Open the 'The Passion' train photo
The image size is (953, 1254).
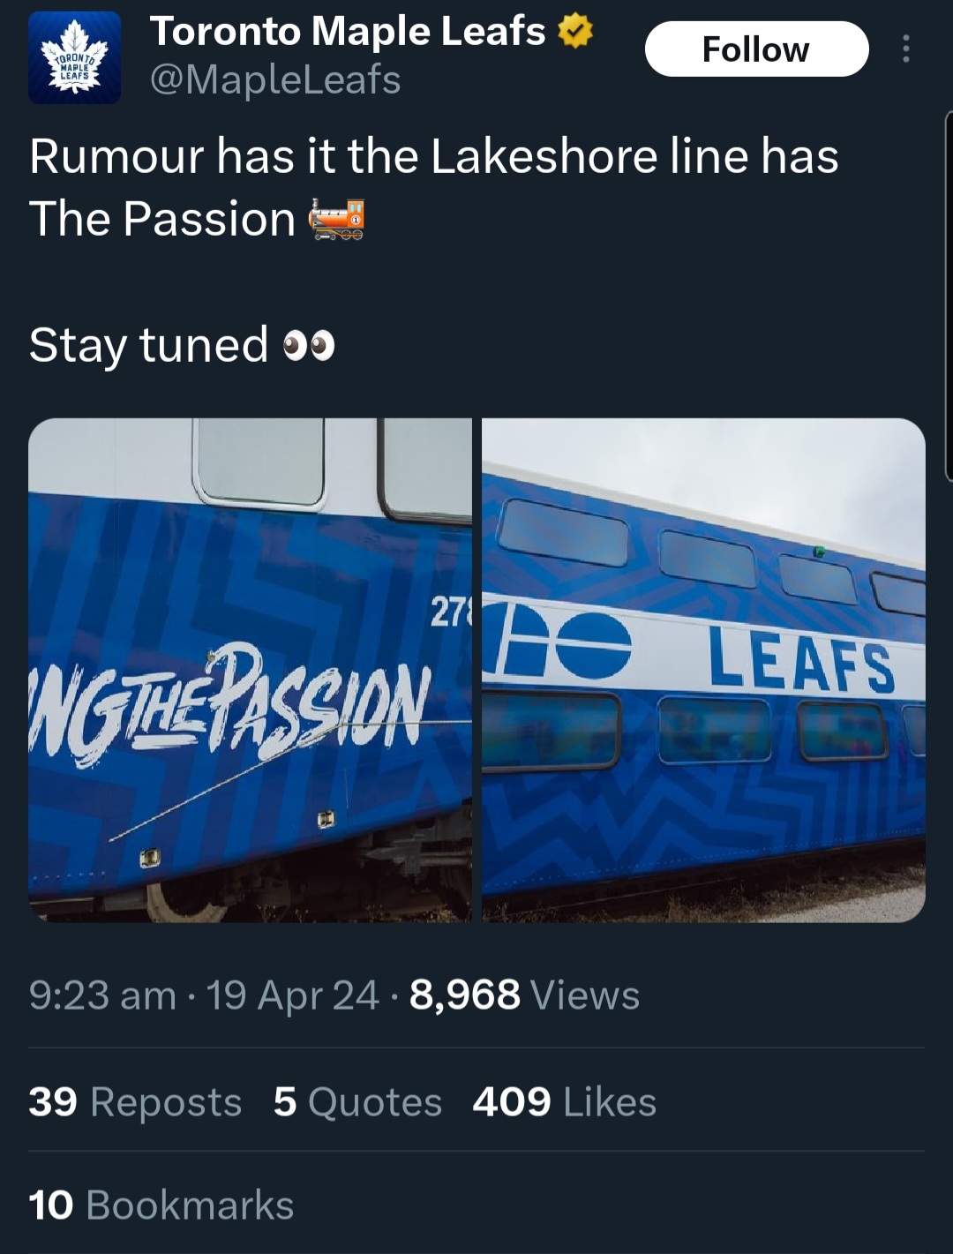pos(251,670)
